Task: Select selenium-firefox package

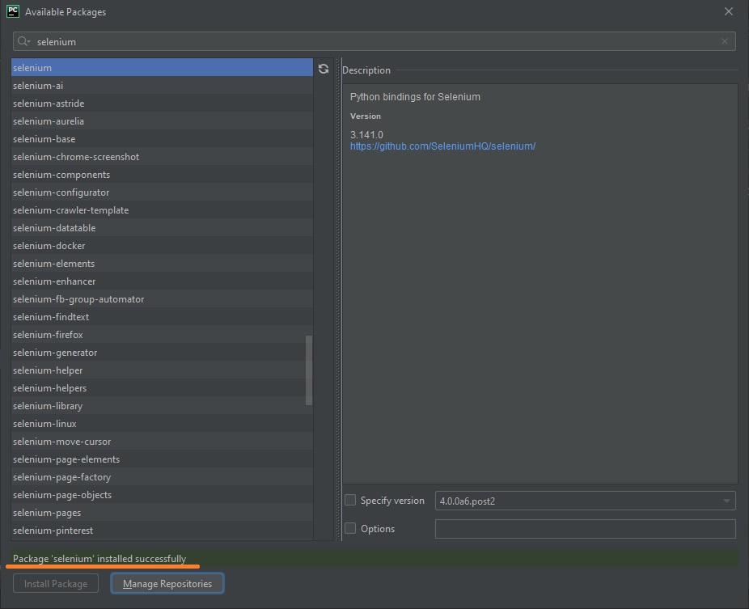Action: [162, 334]
